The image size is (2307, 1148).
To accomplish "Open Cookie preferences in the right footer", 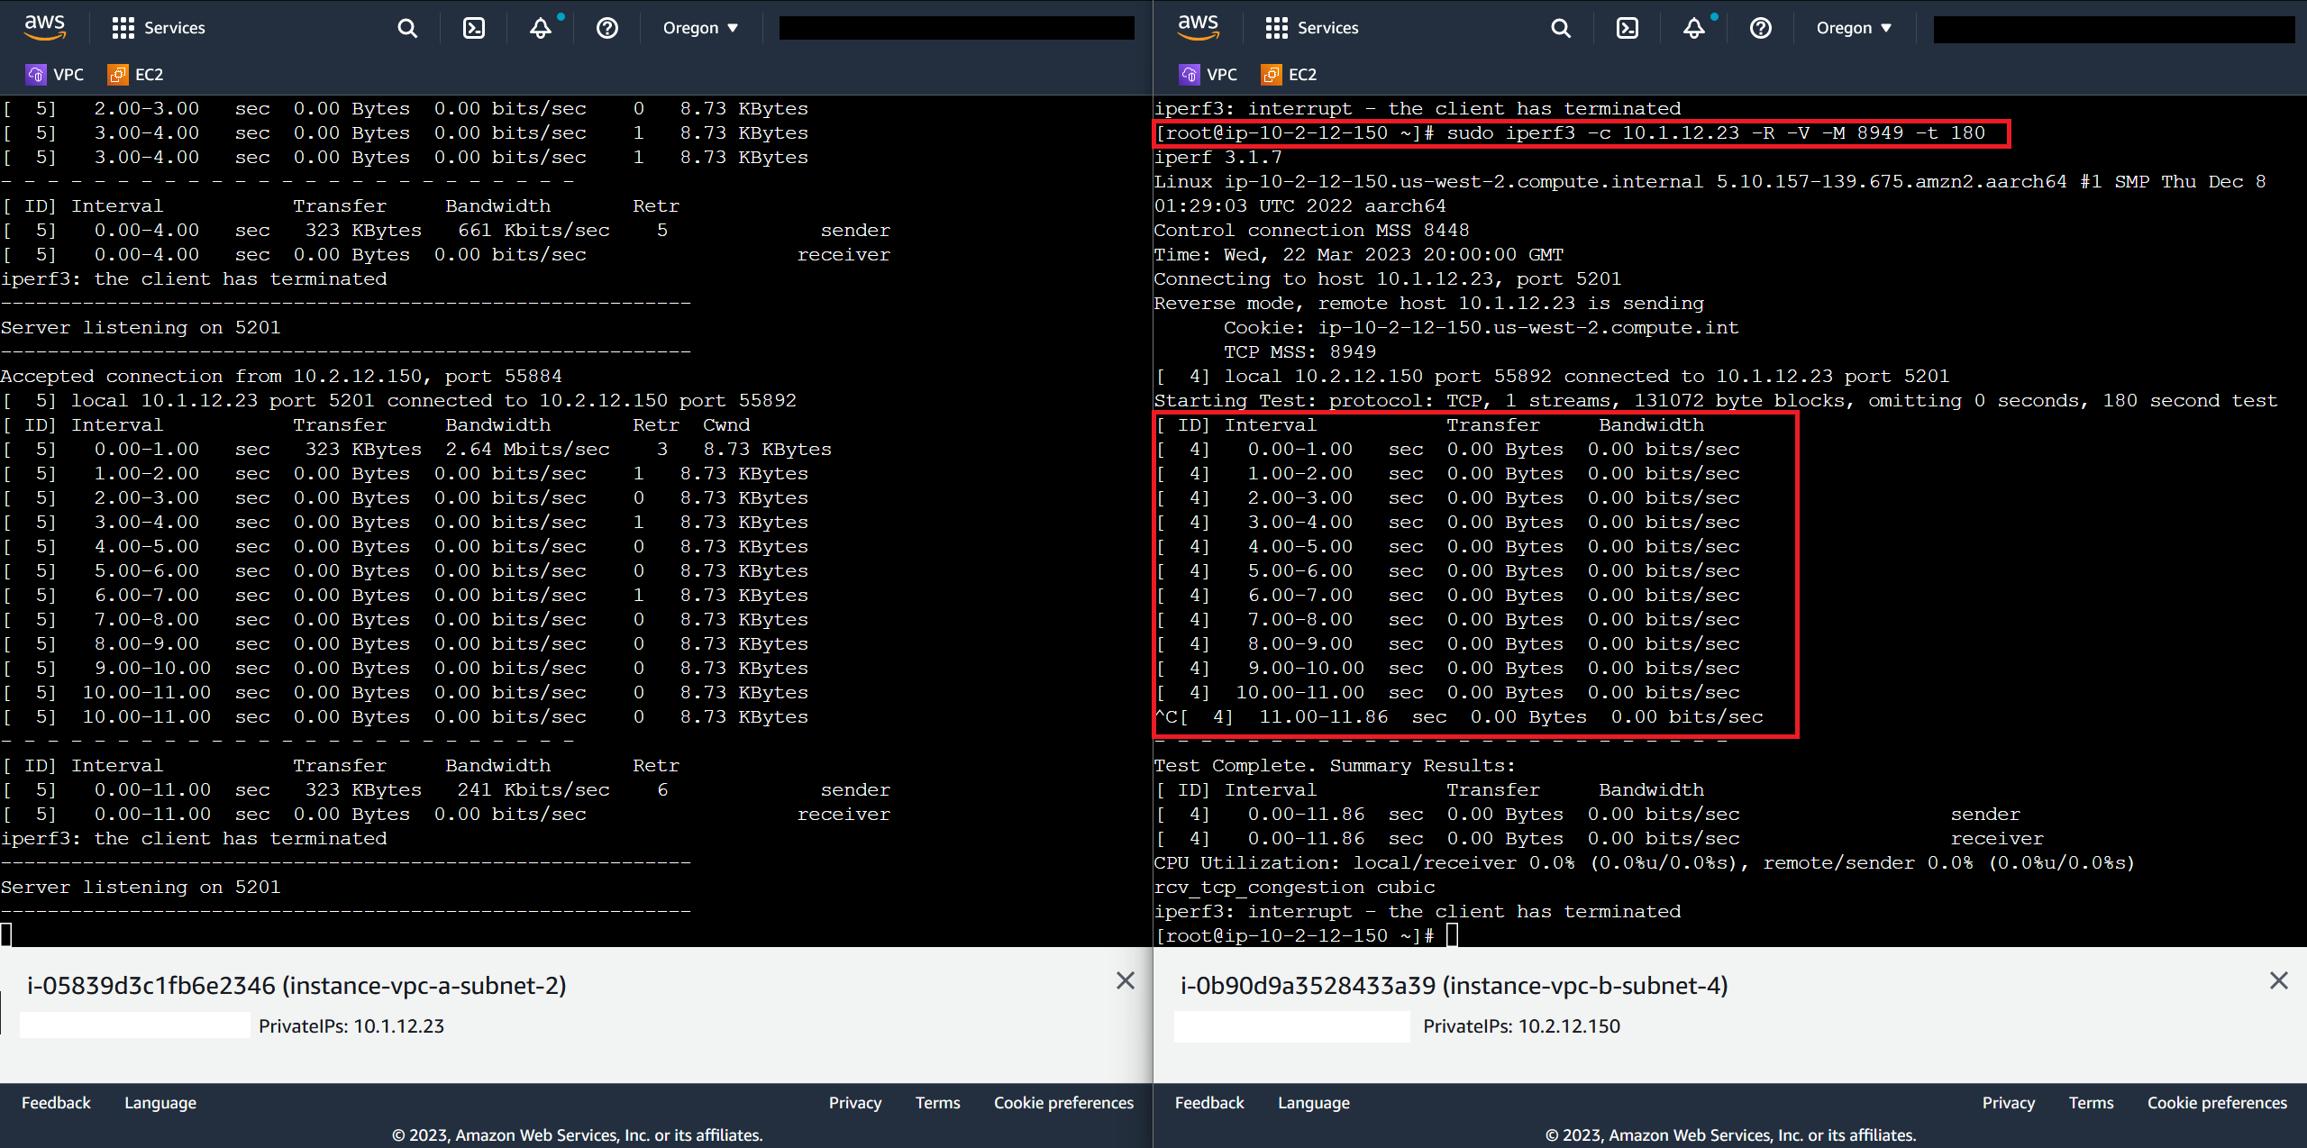I will coord(2217,1102).
